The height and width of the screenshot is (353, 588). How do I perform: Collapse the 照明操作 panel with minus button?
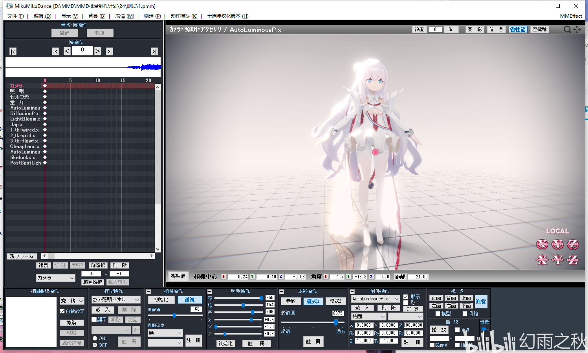[210, 292]
